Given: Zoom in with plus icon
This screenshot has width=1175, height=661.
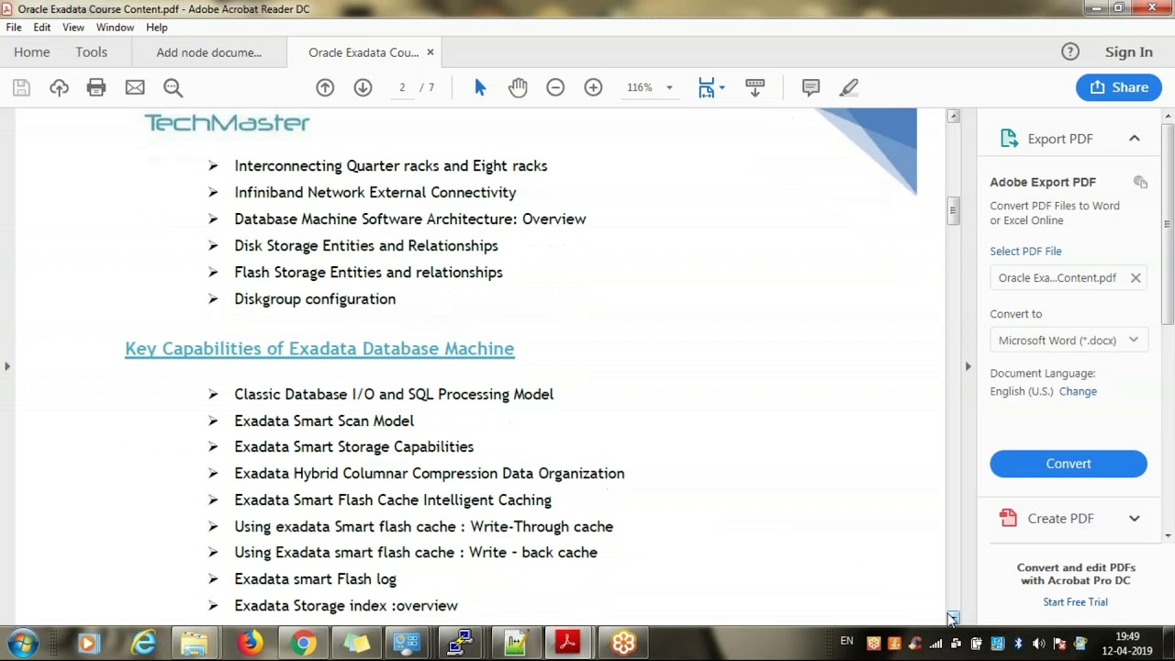Looking at the screenshot, I should tap(593, 87).
